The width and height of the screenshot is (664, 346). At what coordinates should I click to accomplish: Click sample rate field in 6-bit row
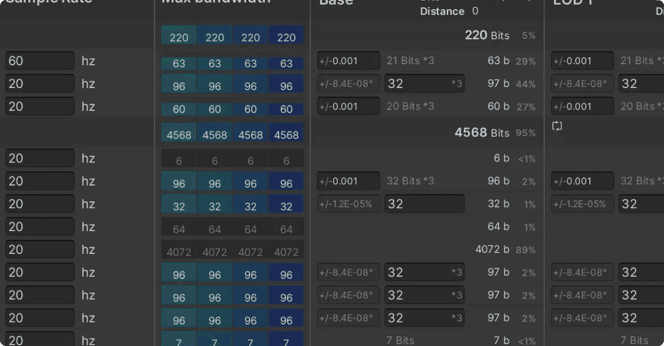[x=40, y=158]
